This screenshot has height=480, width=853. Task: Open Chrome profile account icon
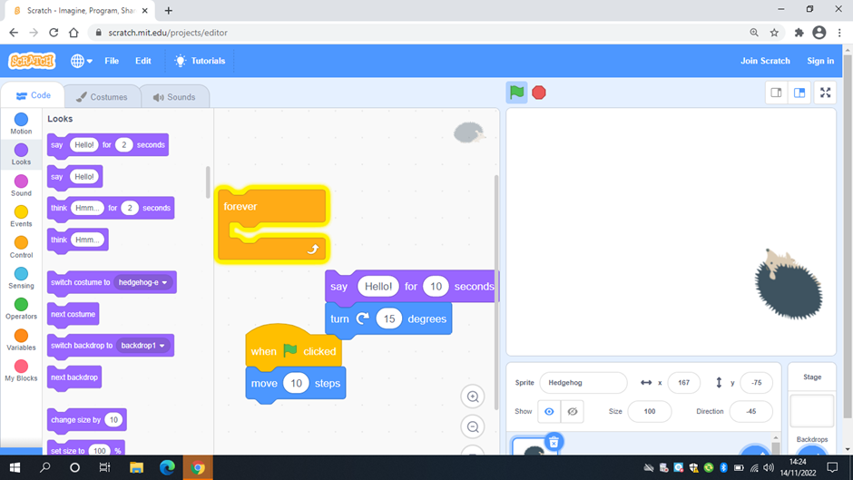pyautogui.click(x=819, y=33)
